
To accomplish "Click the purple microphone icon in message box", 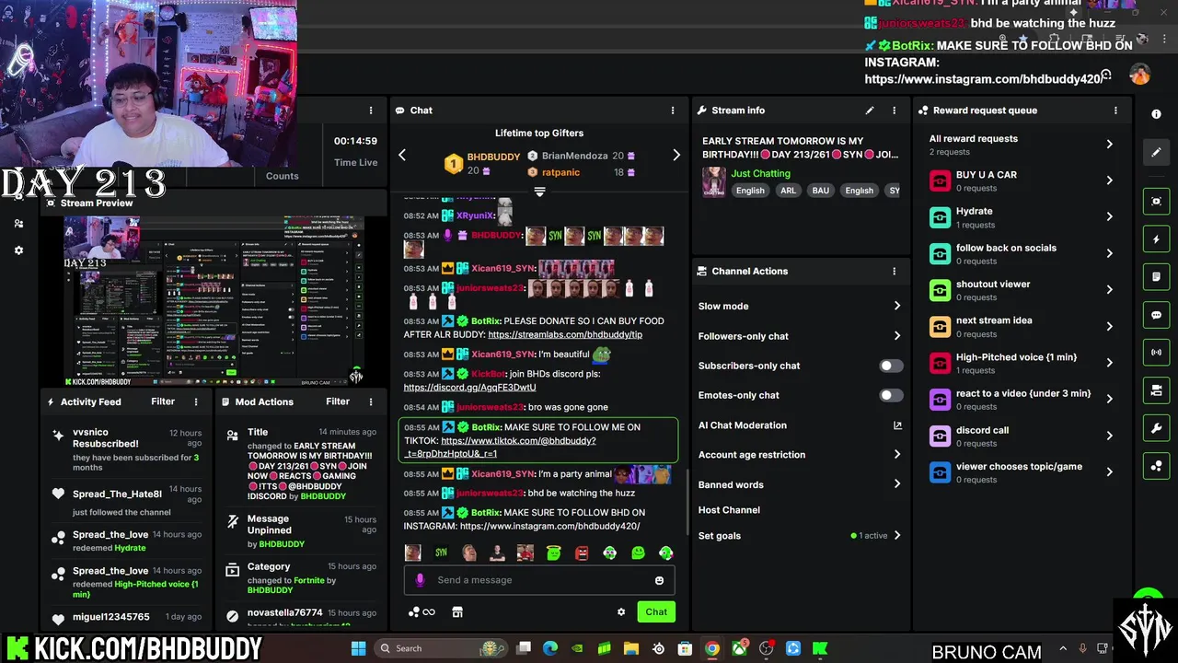I will 420,580.
